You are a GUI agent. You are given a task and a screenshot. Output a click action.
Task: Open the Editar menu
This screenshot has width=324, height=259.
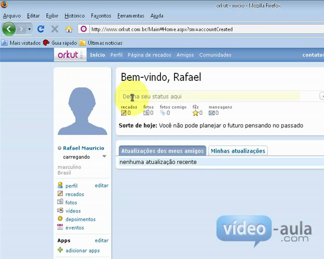click(33, 16)
